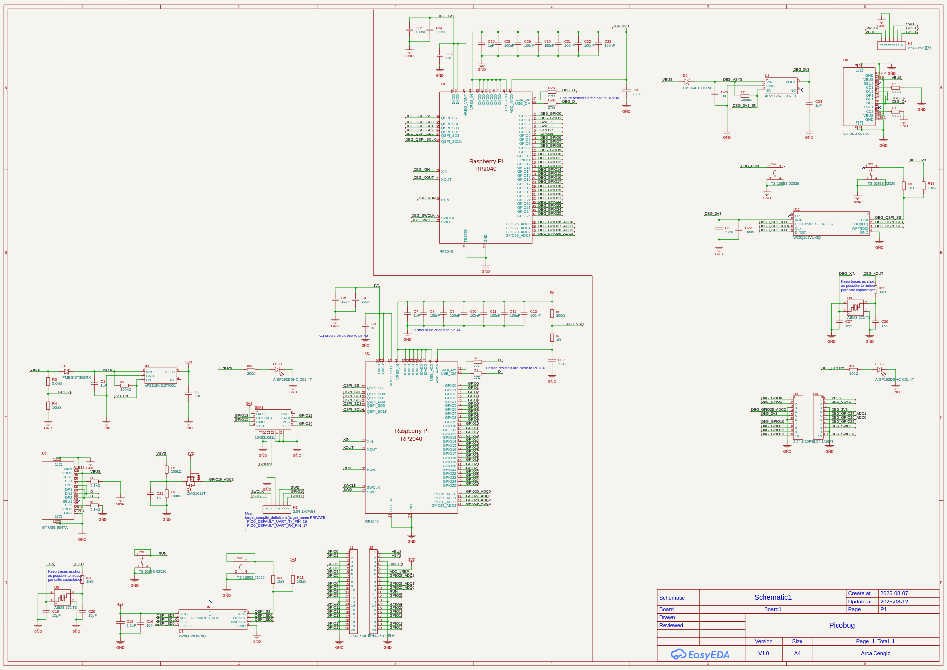Click the "DBG_GPIO25" net label near R23
The image size is (947, 670).
pyautogui.click(x=833, y=368)
